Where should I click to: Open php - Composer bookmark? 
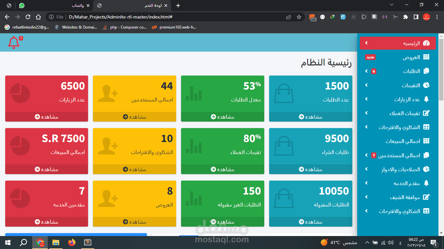pyautogui.click(x=124, y=27)
